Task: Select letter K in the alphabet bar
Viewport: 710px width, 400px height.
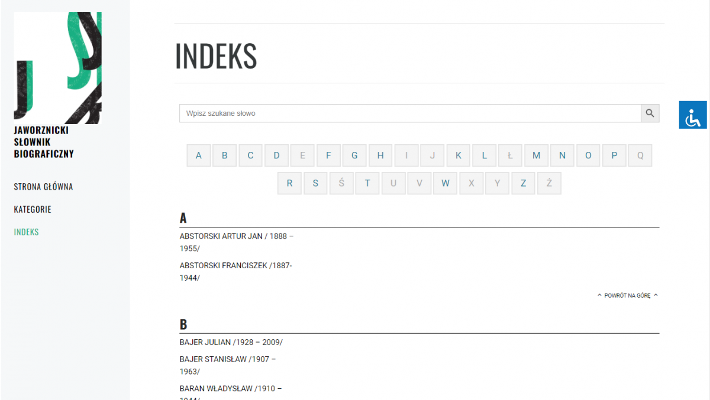Action: click(x=458, y=155)
